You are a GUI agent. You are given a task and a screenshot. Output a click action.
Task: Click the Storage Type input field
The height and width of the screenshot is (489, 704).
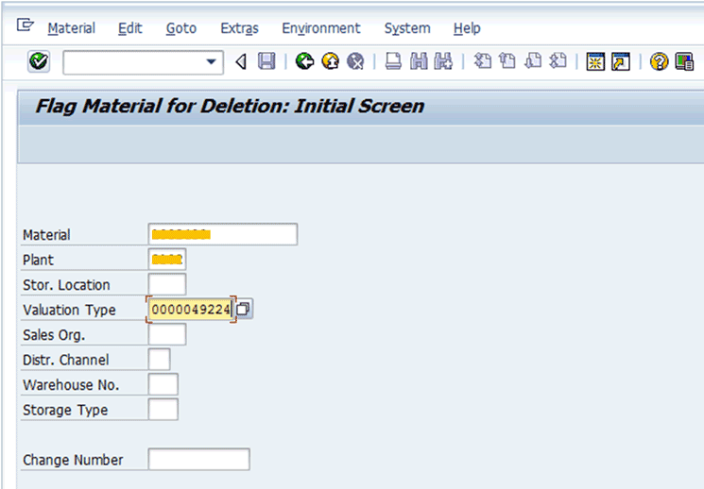[163, 410]
